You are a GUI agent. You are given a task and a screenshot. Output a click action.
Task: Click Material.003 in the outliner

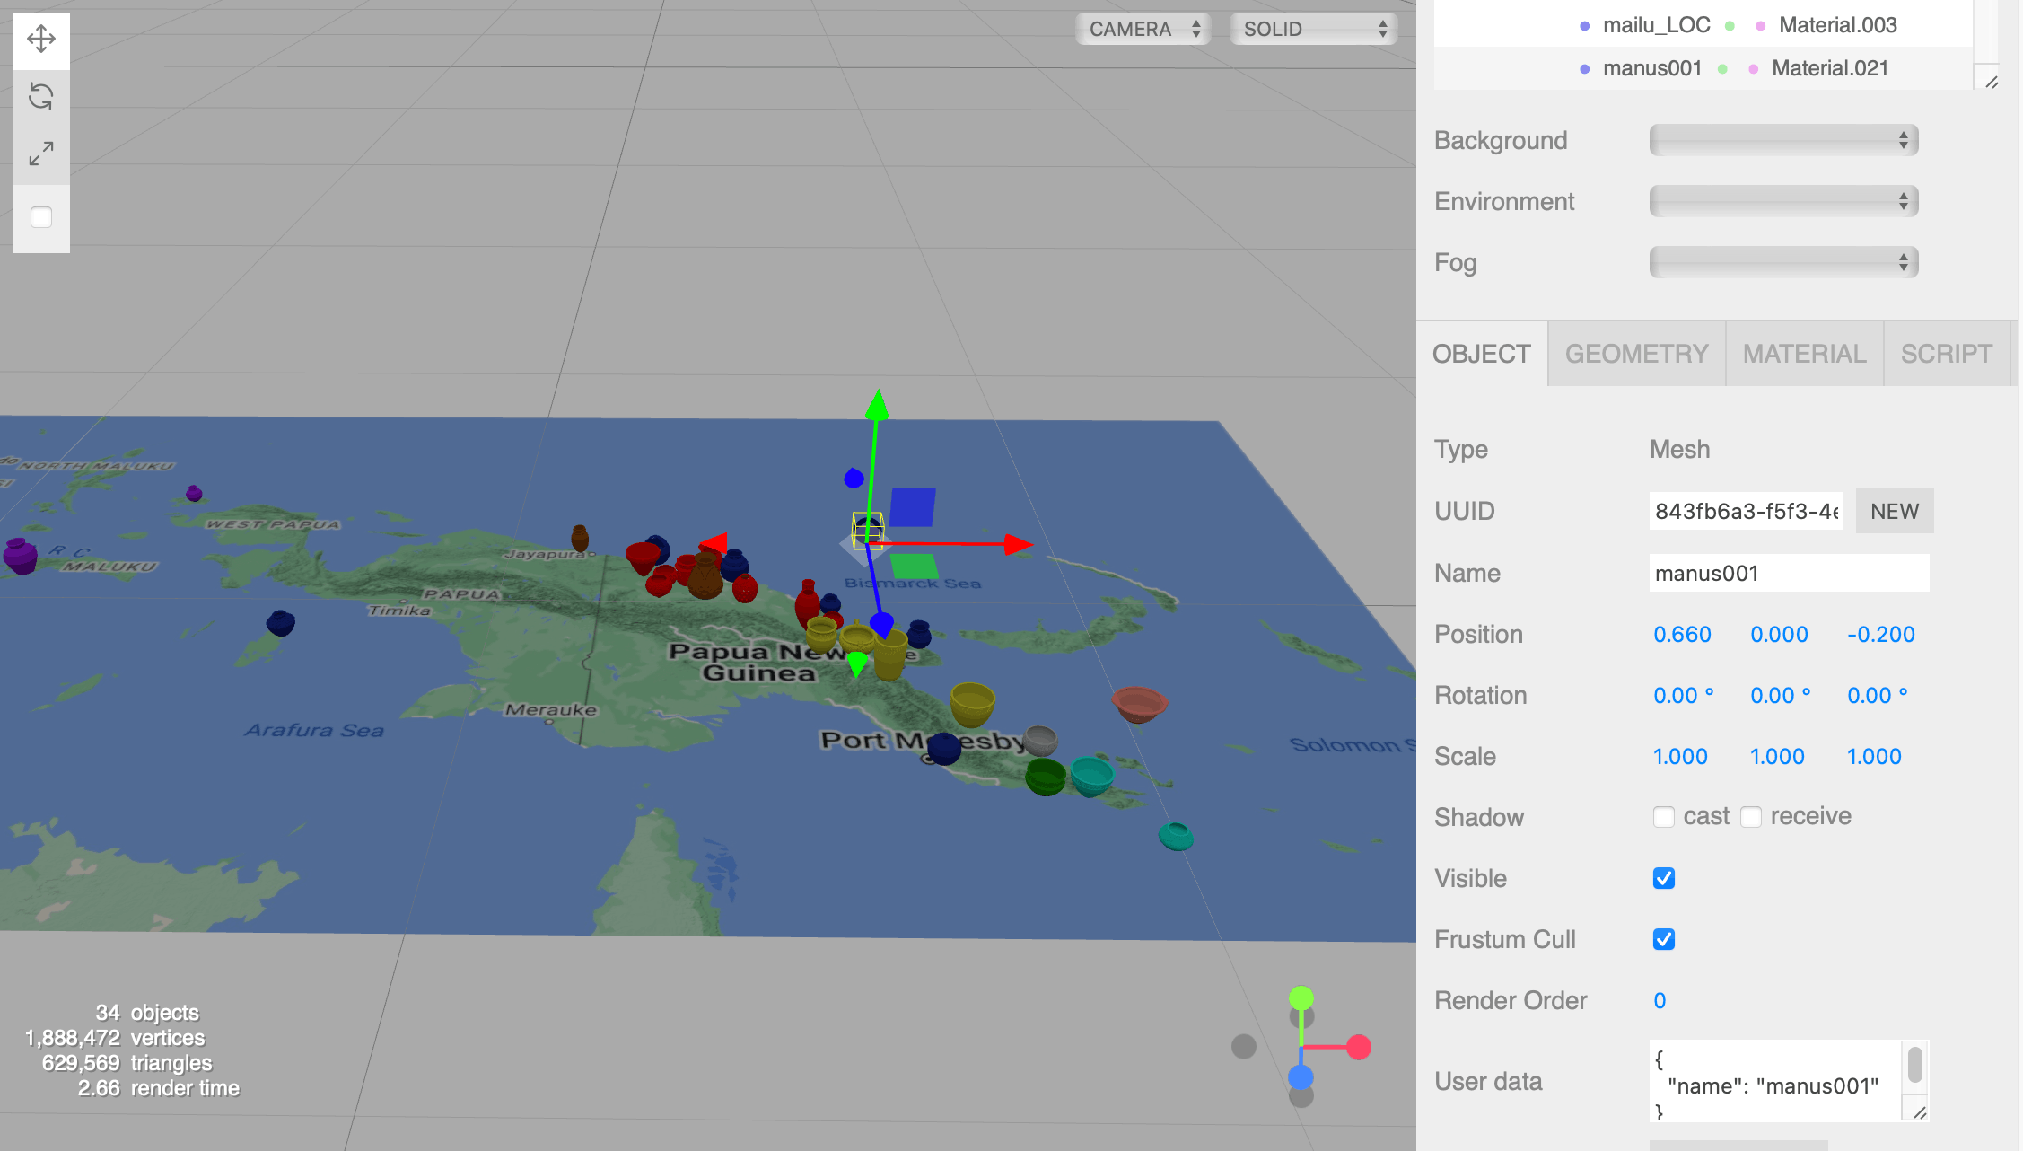click(x=1837, y=25)
